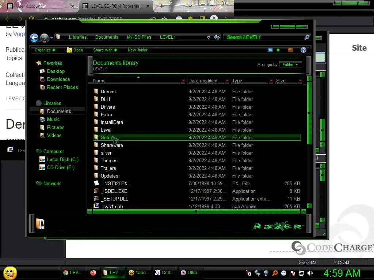
Task: Click New folder button
Action: (138, 50)
